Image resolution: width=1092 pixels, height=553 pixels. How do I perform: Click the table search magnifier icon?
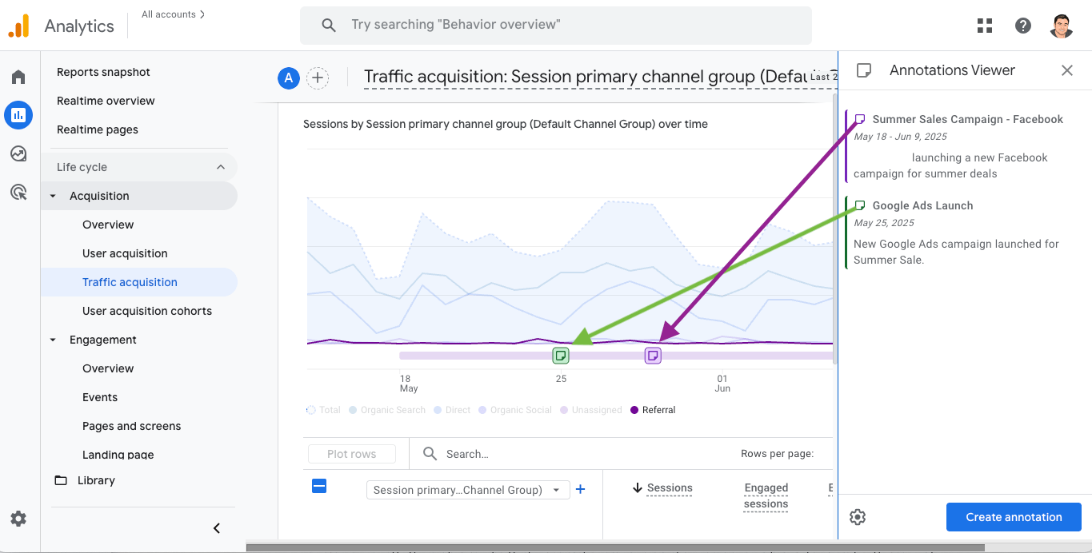pos(430,454)
